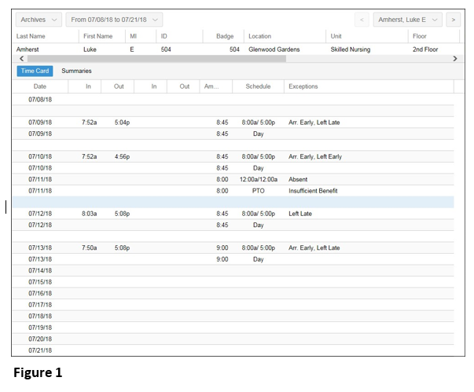Viewport: 474px width, 392px height.
Task: Click the highlighted blank row below 07/11/18
Action: pos(233,202)
